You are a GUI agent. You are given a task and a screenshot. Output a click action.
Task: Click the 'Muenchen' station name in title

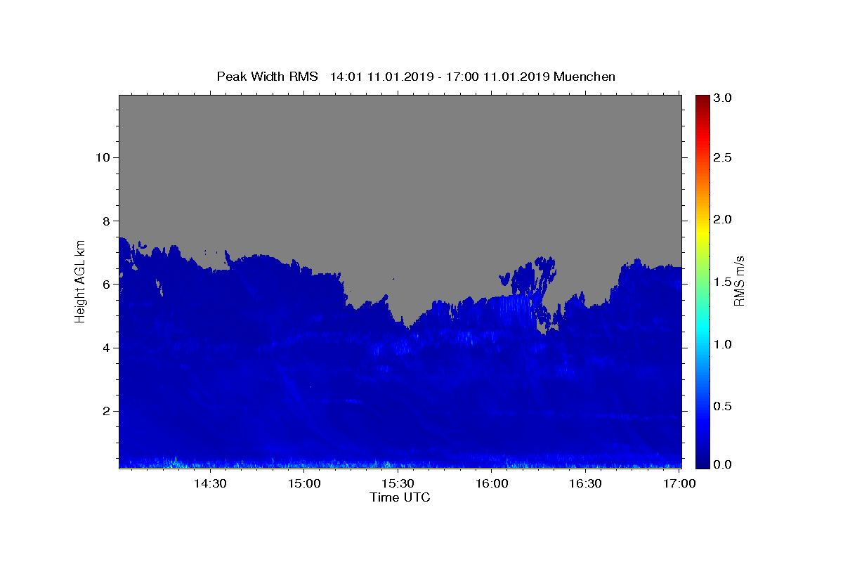tap(584, 77)
